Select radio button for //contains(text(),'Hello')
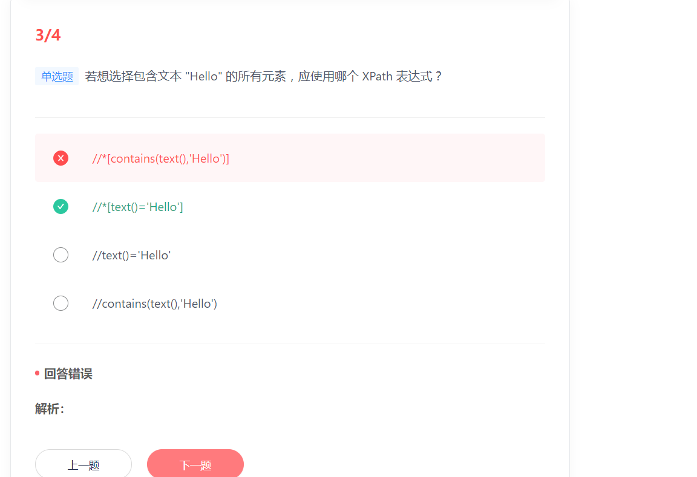The height and width of the screenshot is (477, 697). 61,303
